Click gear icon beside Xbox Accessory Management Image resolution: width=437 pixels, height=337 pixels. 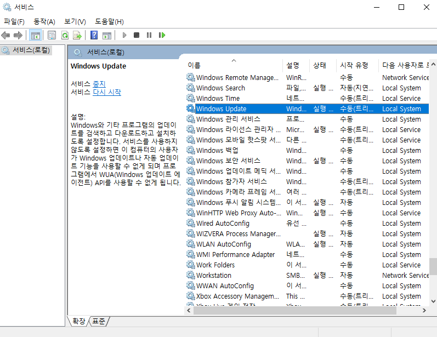point(191,296)
